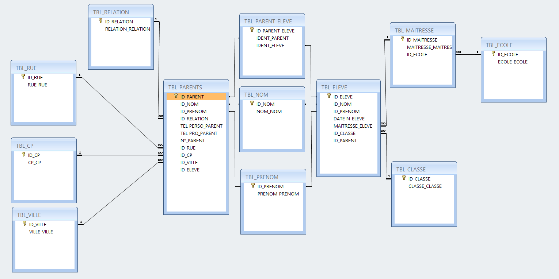Click the key icon beside ID_NOM in TBL_NOM
The height and width of the screenshot is (279, 559).
pyautogui.click(x=252, y=104)
